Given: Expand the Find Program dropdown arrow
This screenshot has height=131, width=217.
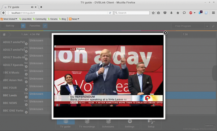Looking at the screenshot, I should pyautogui.click(x=207, y=26).
